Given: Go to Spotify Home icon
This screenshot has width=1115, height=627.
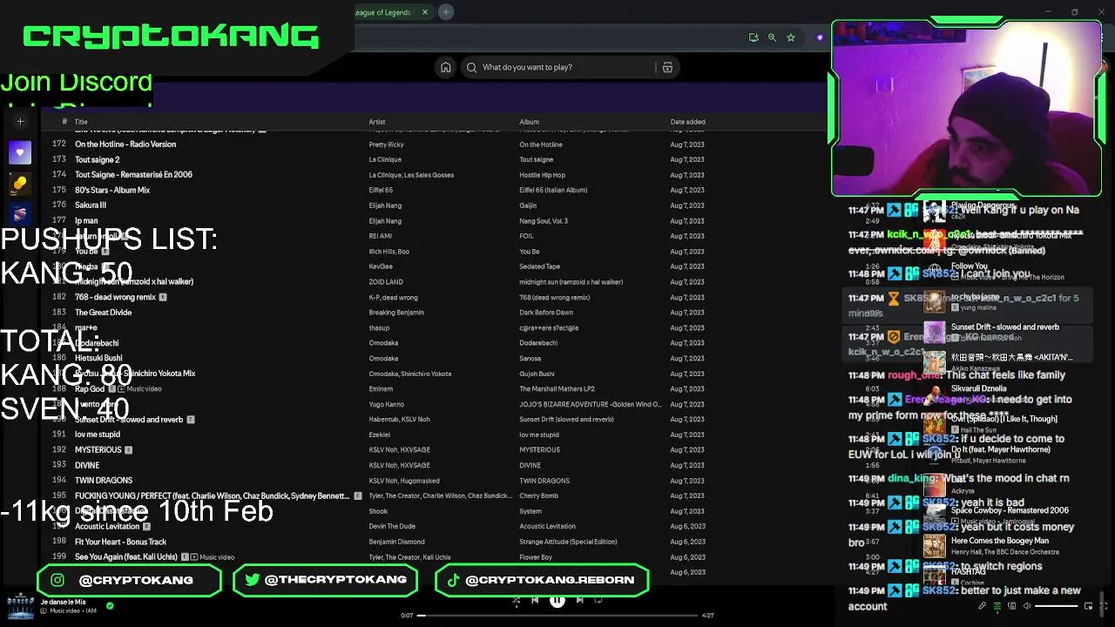Looking at the screenshot, I should [446, 67].
